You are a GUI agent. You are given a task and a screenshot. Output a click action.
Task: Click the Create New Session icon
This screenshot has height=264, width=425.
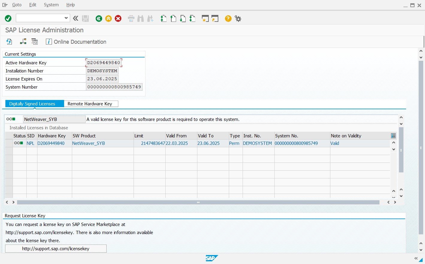(x=205, y=19)
